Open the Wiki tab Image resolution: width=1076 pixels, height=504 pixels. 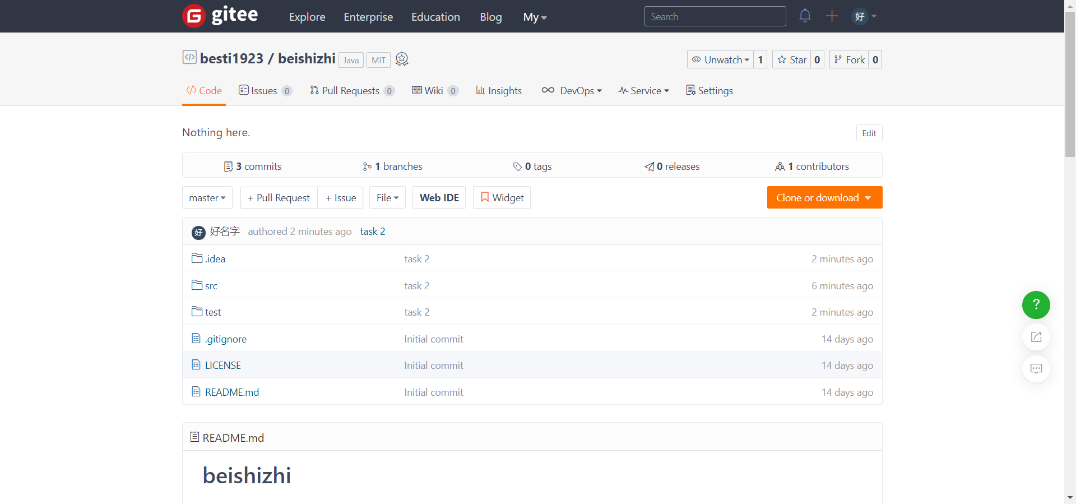[435, 90]
